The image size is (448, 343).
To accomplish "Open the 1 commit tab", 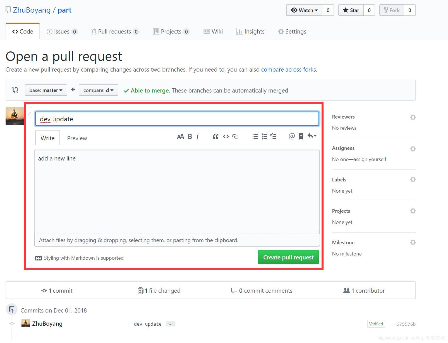I will click(57, 290).
